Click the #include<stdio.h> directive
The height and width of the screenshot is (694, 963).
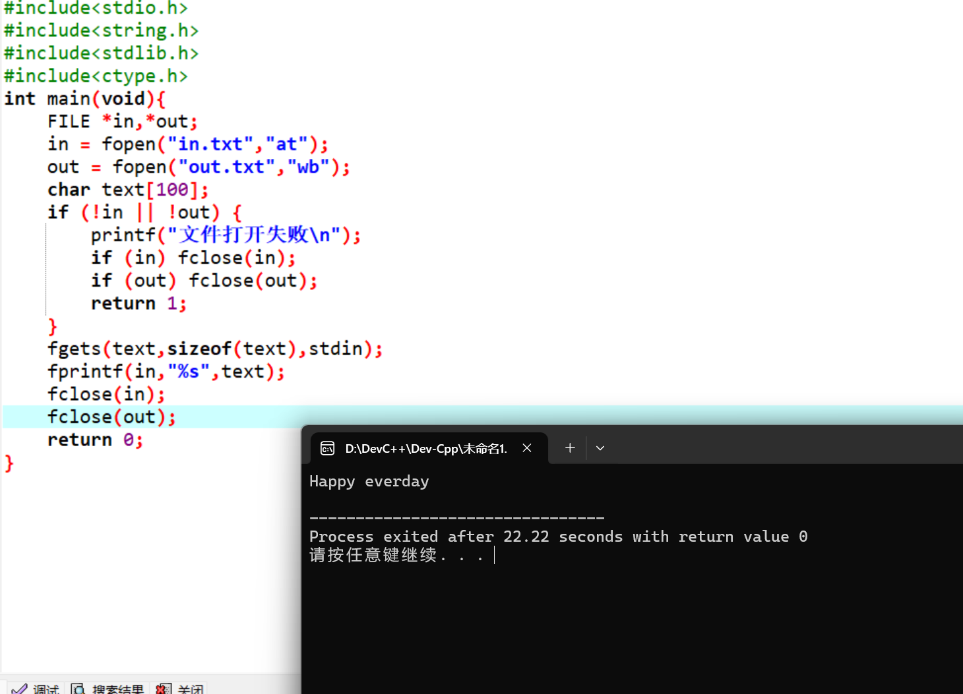(x=96, y=9)
